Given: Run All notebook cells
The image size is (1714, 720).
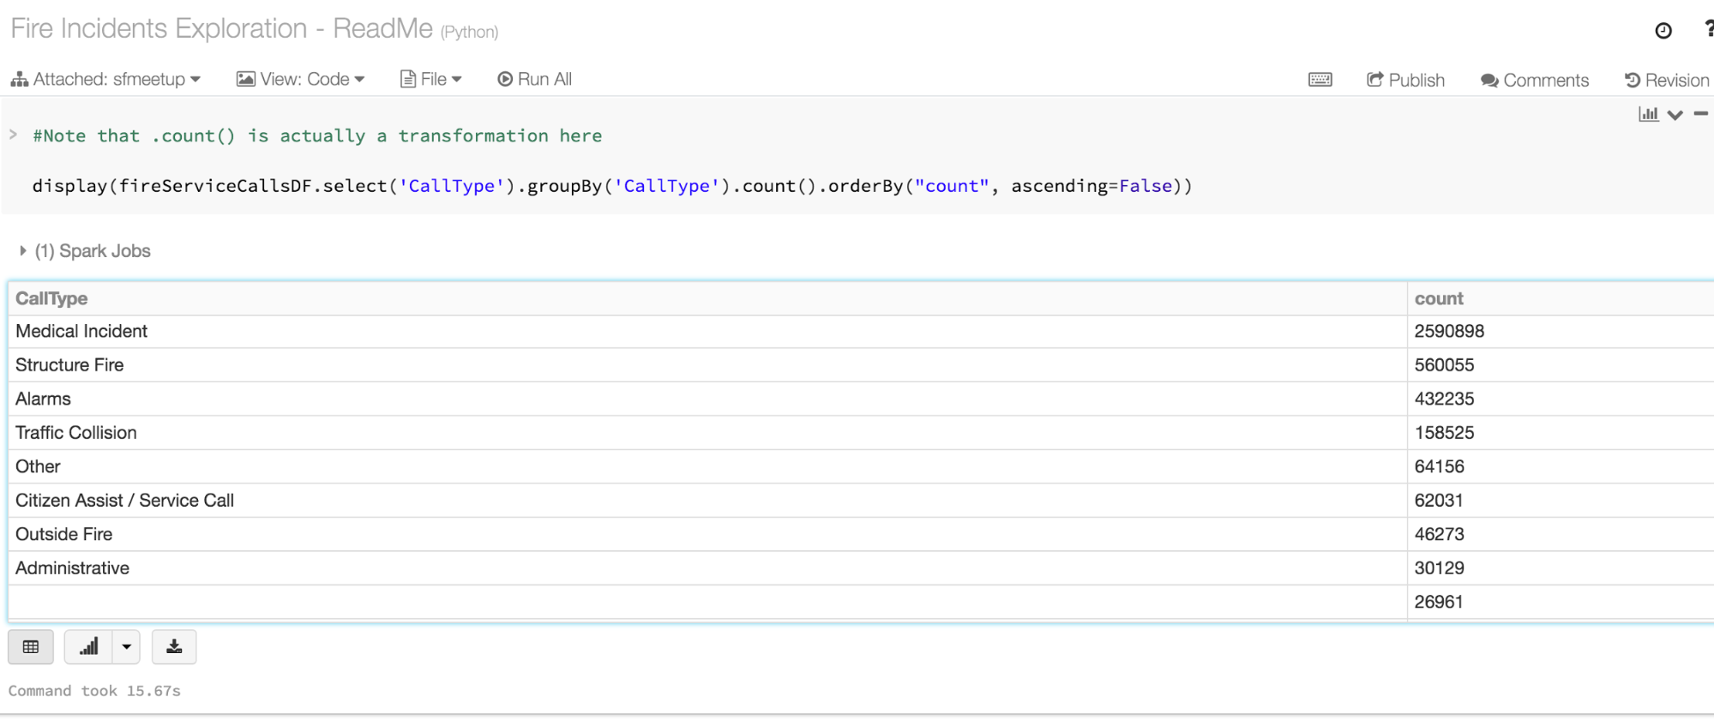Looking at the screenshot, I should (x=535, y=80).
